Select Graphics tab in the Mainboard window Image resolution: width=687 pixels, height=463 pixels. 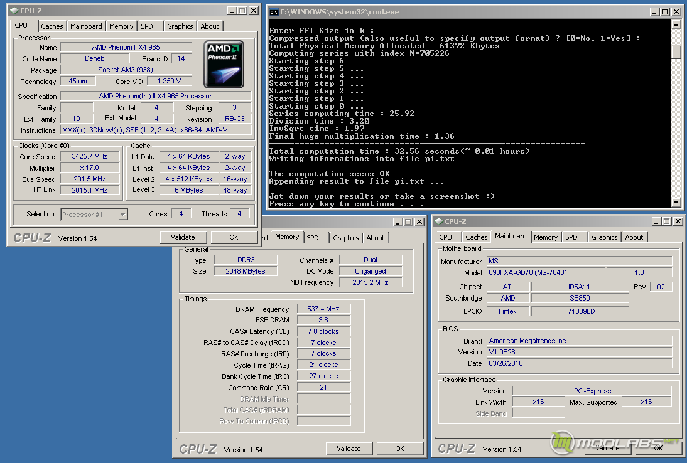pyautogui.click(x=604, y=237)
